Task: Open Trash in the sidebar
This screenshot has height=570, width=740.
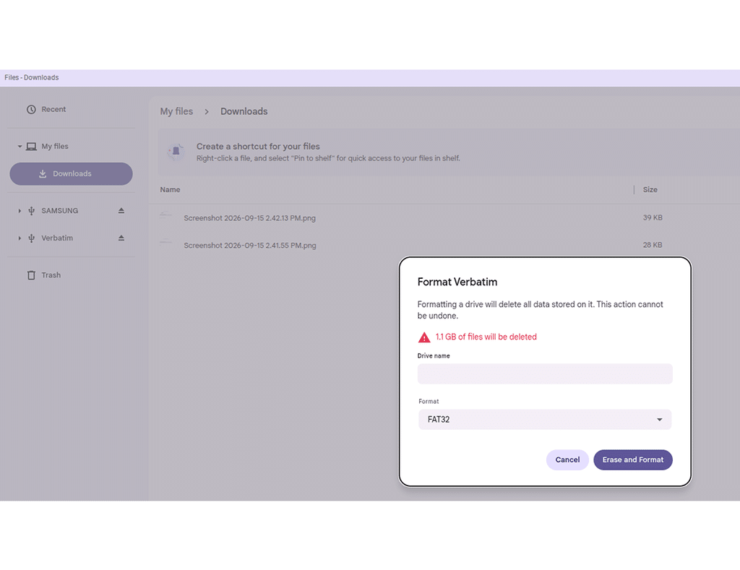Action: [x=51, y=275]
